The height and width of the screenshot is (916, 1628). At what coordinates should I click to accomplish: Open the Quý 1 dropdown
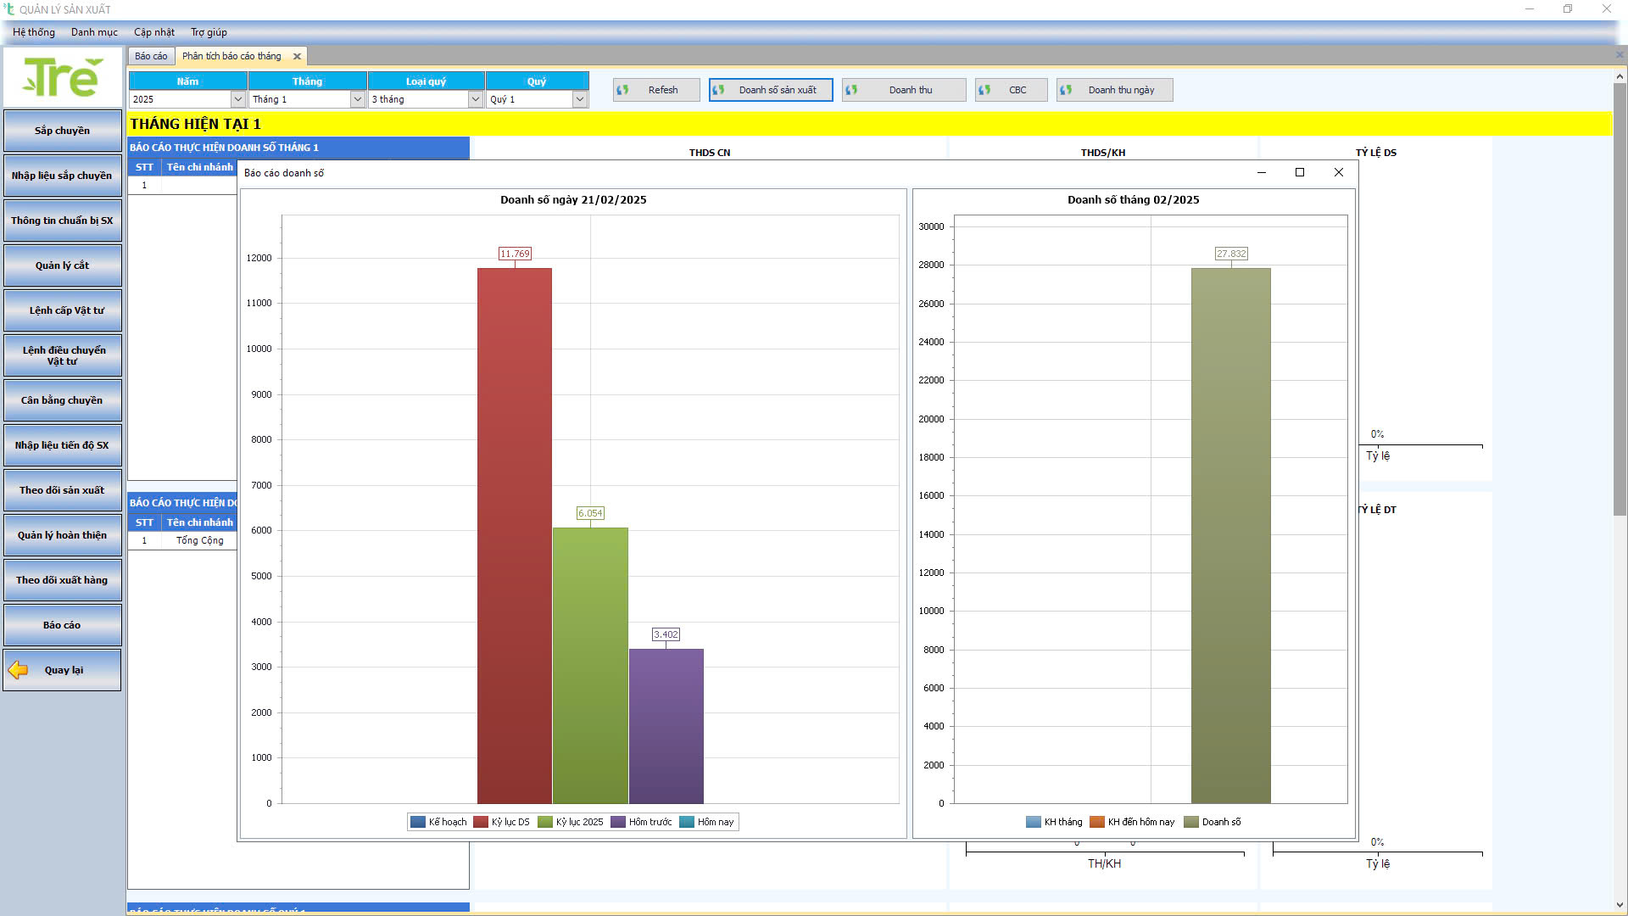pyautogui.click(x=580, y=99)
